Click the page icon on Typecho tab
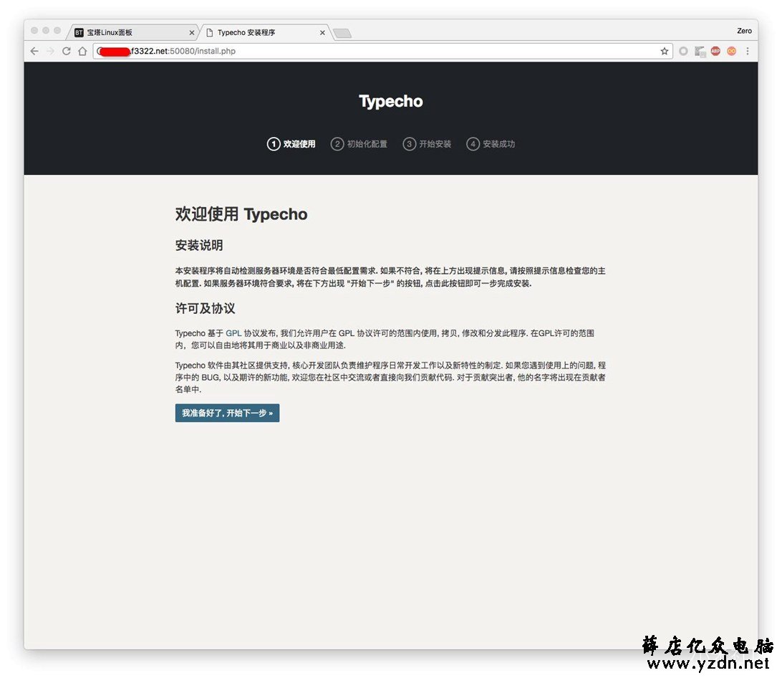 click(x=209, y=32)
